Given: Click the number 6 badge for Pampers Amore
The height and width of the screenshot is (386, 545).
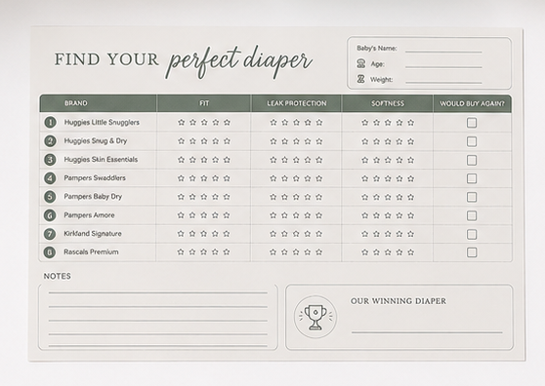Looking at the screenshot, I should 50,215.
